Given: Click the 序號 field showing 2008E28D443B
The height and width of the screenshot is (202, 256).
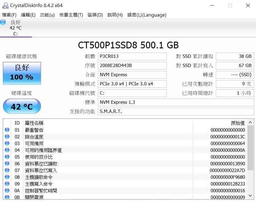Looking at the screenshot, I should (x=132, y=65).
